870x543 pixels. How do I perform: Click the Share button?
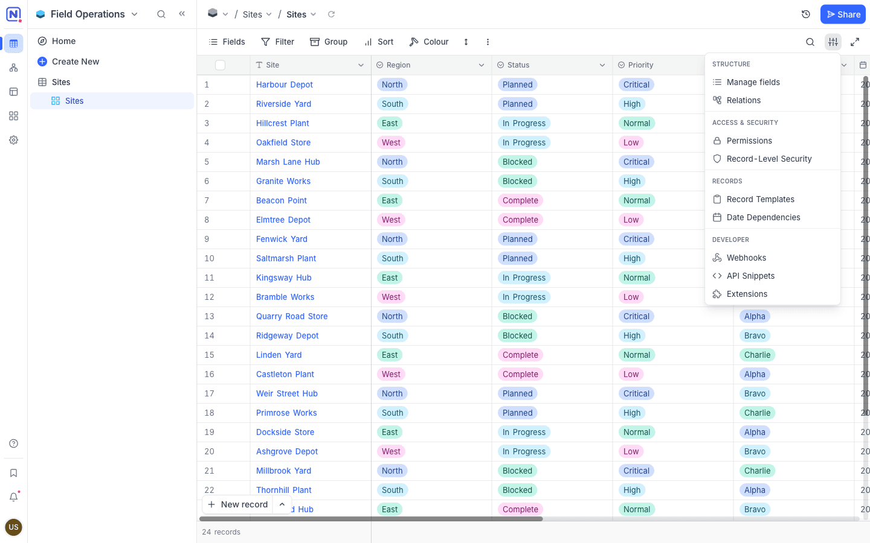pyautogui.click(x=843, y=14)
